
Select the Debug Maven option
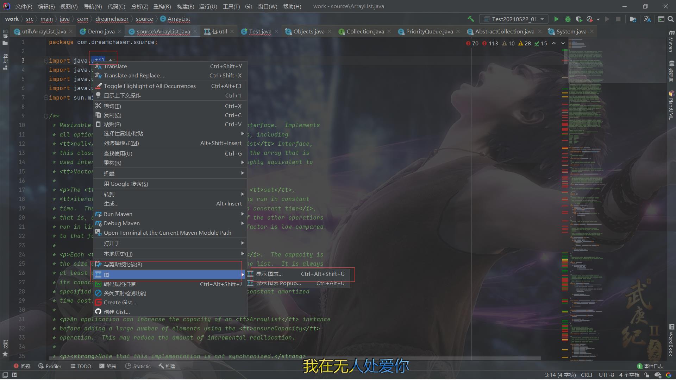[x=121, y=223]
